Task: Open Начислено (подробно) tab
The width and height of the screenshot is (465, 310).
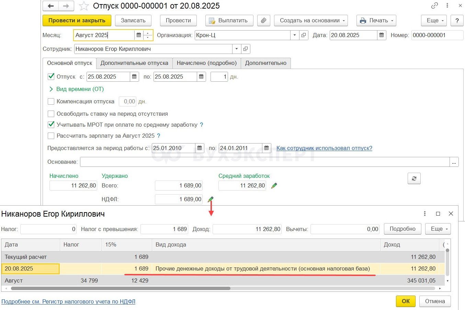Action: 206,63
